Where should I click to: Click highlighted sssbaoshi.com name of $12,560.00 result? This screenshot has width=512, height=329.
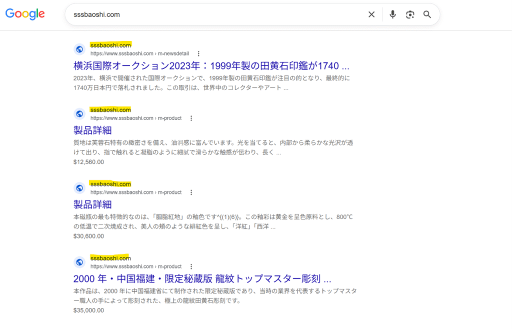coord(110,110)
